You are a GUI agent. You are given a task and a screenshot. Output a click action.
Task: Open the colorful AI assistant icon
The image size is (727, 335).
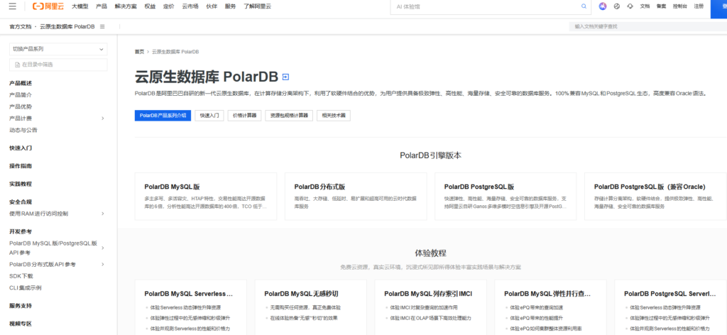(x=602, y=6)
